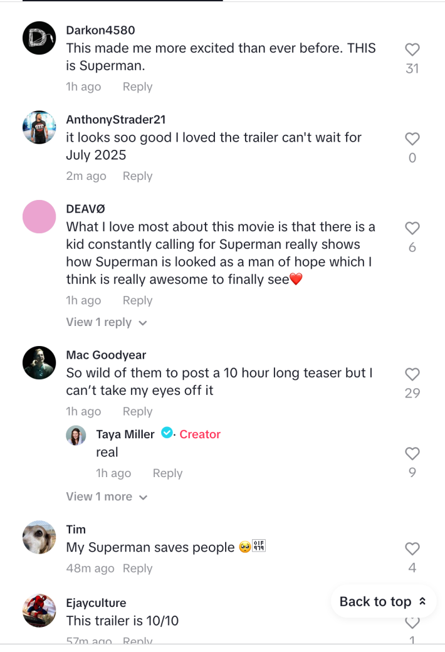Expand 'View 1 more' replies under Mac Goodyear
Image resolution: width=445 pixels, height=652 pixels.
click(x=100, y=496)
